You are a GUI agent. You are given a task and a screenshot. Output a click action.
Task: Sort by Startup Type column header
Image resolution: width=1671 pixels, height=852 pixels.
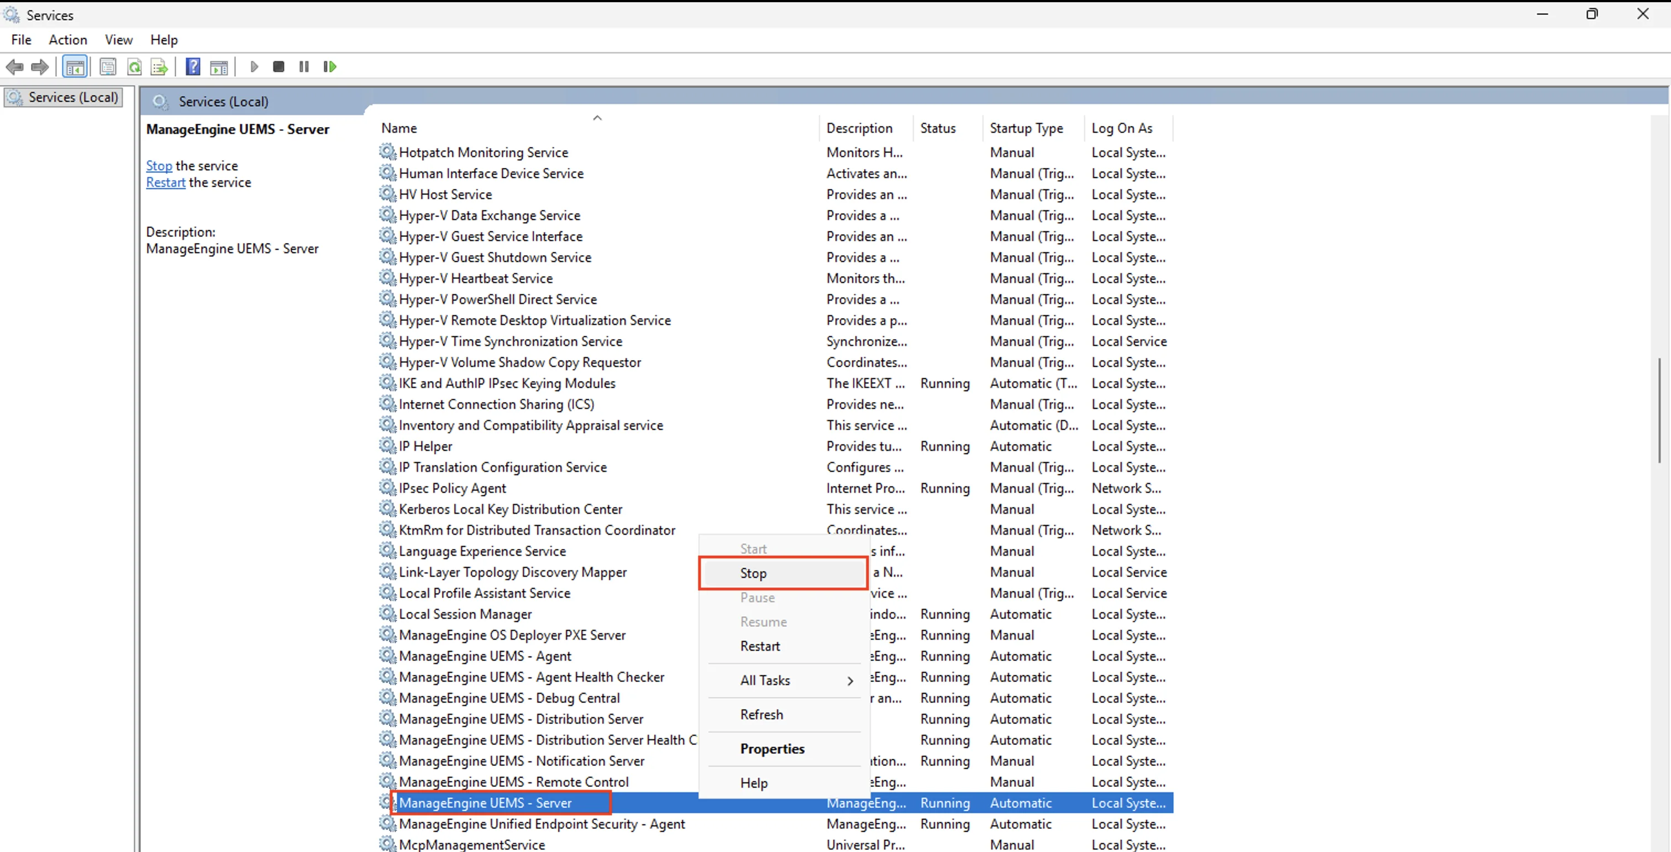coord(1033,128)
